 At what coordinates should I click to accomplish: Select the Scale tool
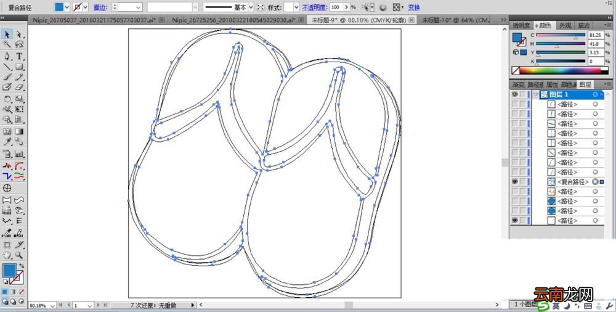tap(19, 99)
